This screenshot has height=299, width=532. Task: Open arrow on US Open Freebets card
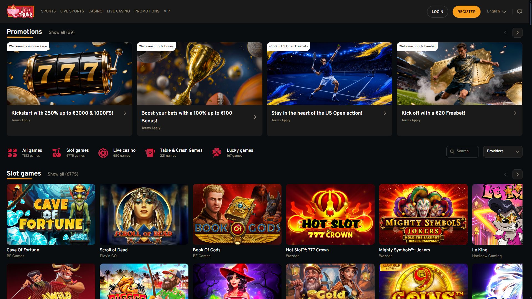[x=385, y=113]
